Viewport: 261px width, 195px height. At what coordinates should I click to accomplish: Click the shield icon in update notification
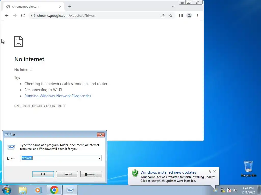click(x=135, y=173)
